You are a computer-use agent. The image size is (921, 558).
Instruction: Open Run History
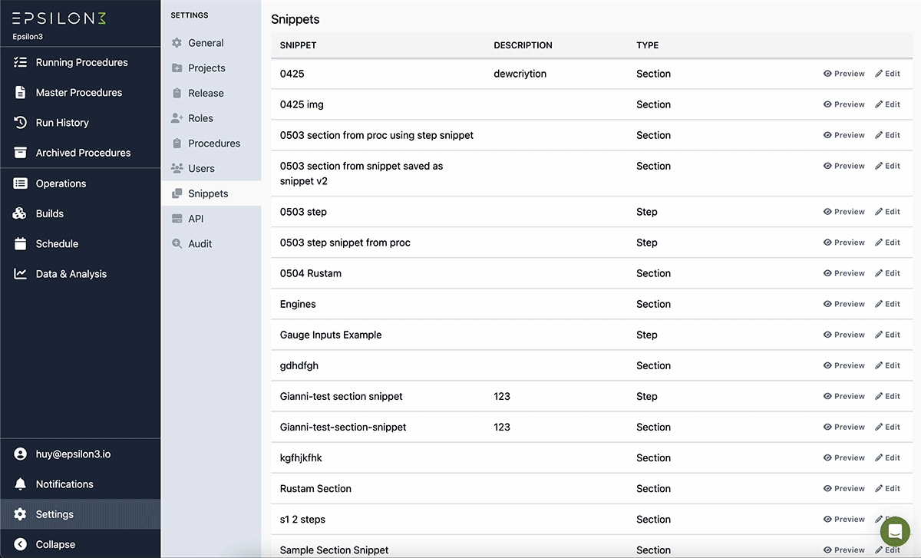pos(81,122)
